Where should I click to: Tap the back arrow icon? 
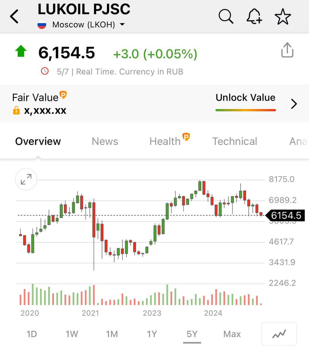pyautogui.click(x=14, y=16)
